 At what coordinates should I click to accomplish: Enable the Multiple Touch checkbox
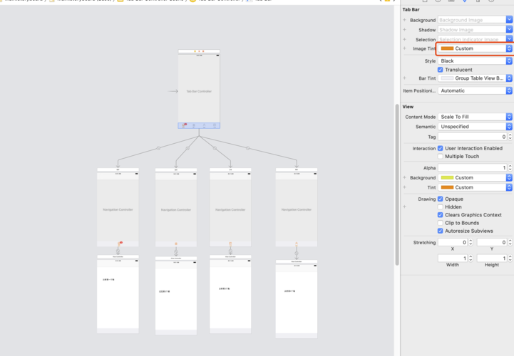[441, 157]
